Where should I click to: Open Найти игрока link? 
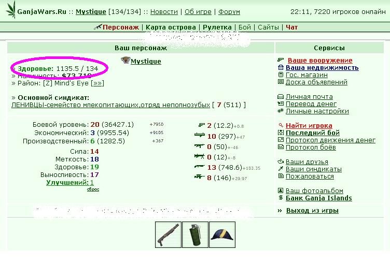tap(309, 126)
